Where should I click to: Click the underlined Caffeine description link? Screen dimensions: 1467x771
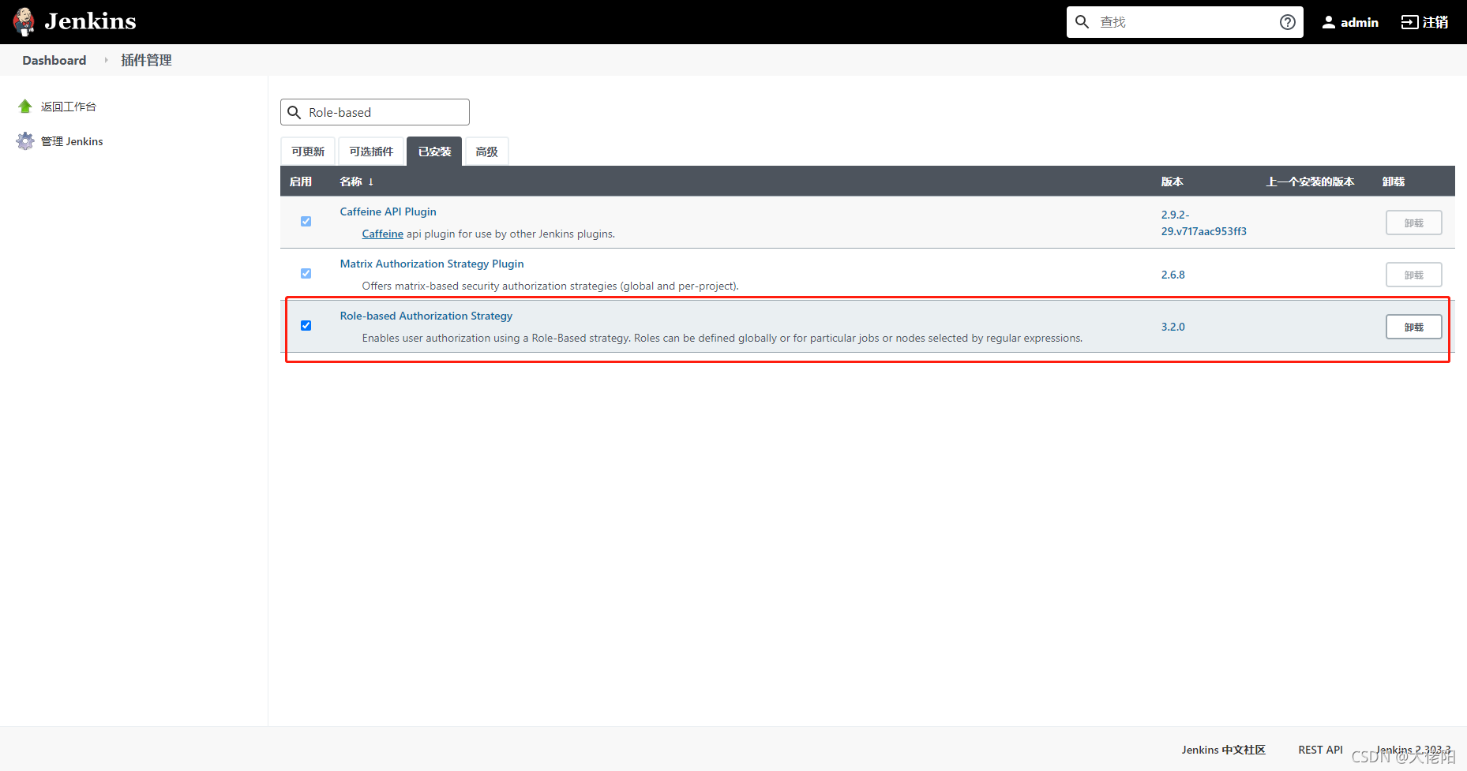383,234
